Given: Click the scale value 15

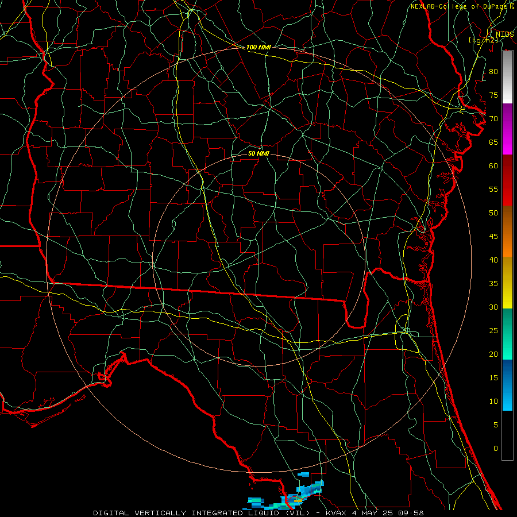Looking at the screenshot, I should 493,378.
